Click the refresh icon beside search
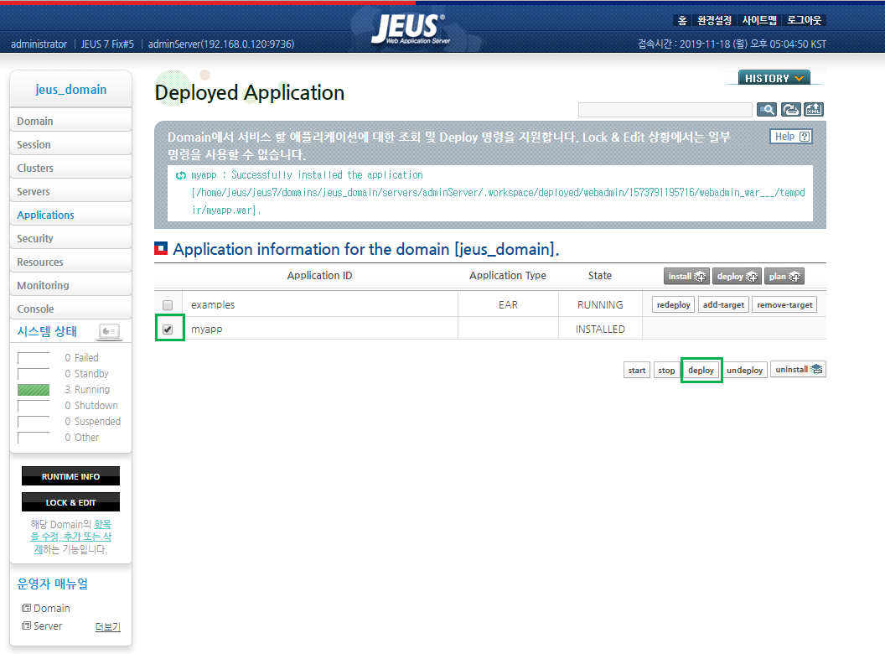The height and width of the screenshot is (654, 885). (790, 110)
